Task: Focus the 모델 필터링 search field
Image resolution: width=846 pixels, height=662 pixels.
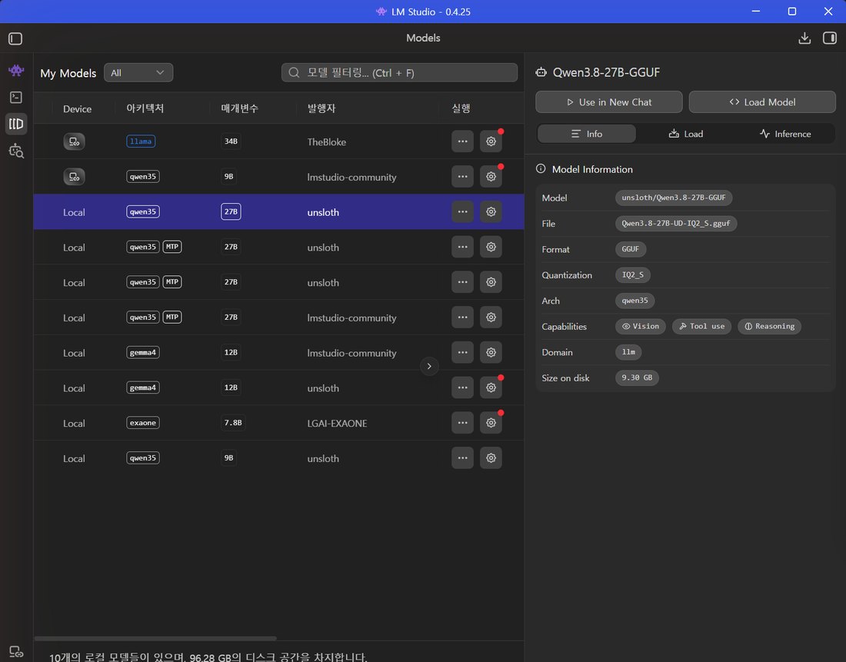Action: (x=399, y=73)
